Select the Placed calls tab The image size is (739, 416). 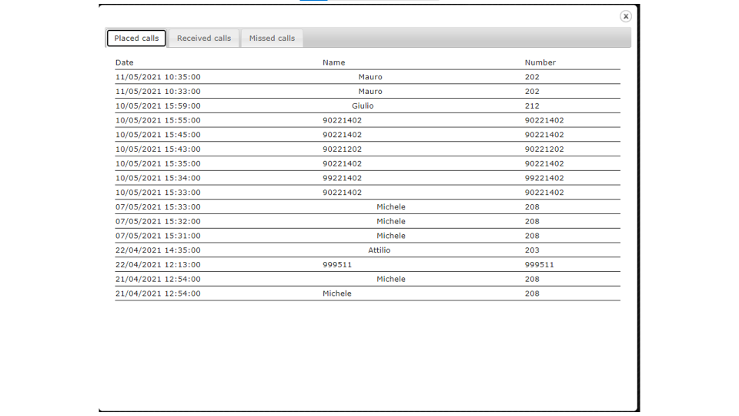click(x=136, y=39)
